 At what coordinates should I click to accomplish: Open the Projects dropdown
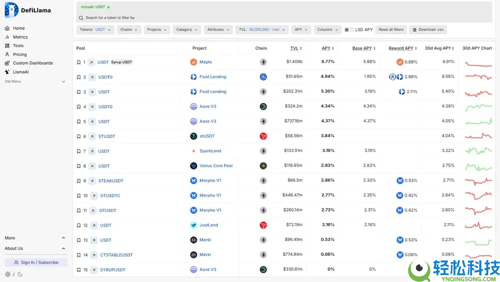pos(157,29)
